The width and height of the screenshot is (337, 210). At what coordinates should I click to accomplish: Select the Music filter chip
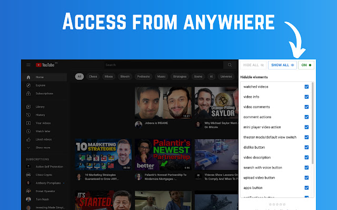[161, 77]
